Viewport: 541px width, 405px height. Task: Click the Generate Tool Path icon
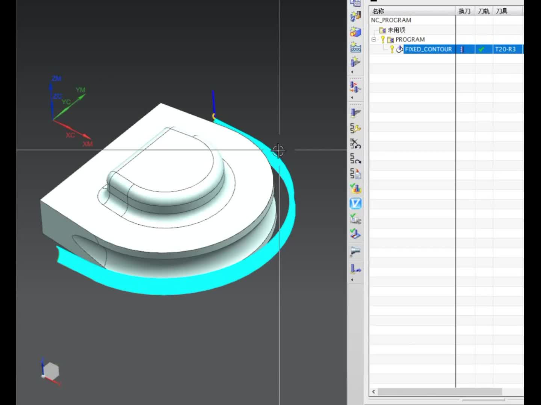(355, 113)
